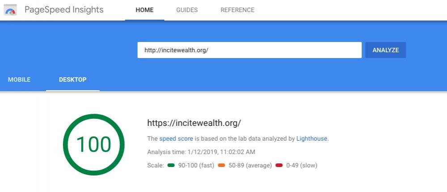Click the green 100 score gauge

pyautogui.click(x=94, y=145)
